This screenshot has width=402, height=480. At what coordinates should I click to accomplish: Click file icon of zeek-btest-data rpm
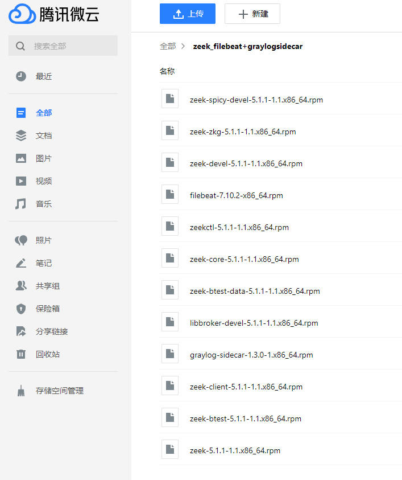[x=170, y=290]
